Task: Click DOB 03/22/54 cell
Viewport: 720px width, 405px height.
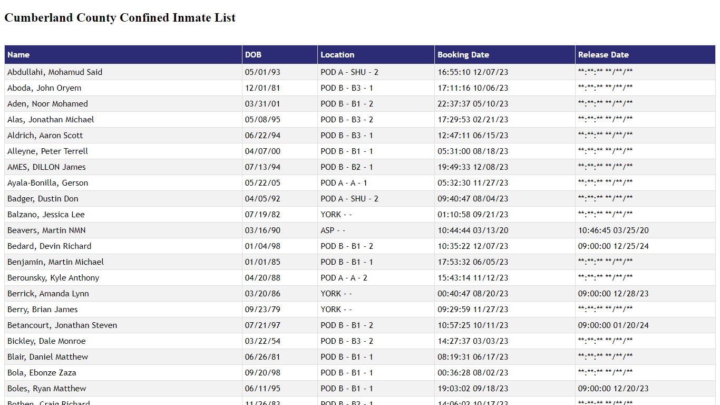Action: click(x=280, y=341)
